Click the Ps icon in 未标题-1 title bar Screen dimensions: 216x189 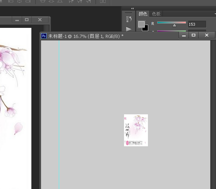click(x=44, y=36)
